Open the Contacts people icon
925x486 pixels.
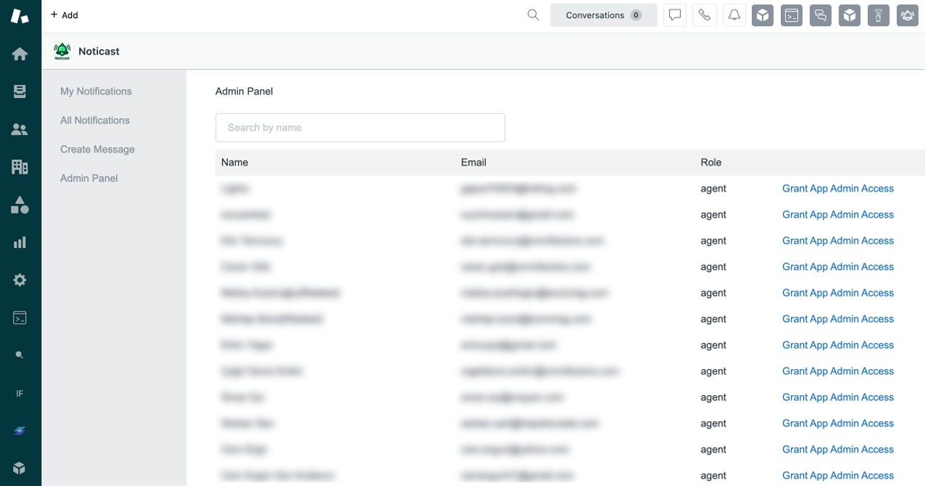[x=19, y=129]
